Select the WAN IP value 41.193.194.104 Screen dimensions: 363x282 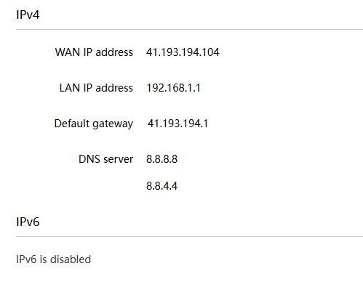coord(183,52)
